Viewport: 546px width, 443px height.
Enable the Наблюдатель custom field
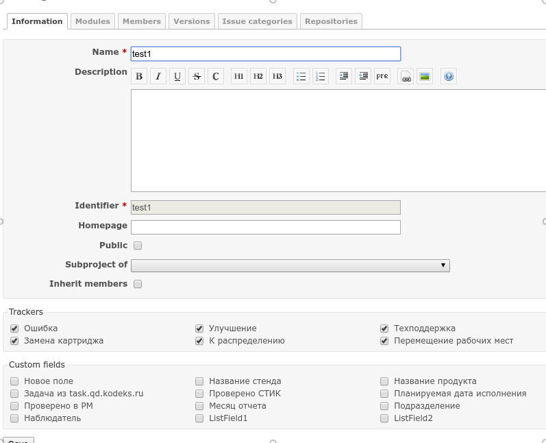(14, 418)
